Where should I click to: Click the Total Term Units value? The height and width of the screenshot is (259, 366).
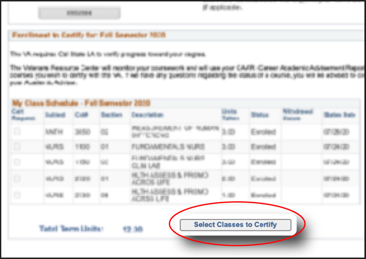pos(133,229)
